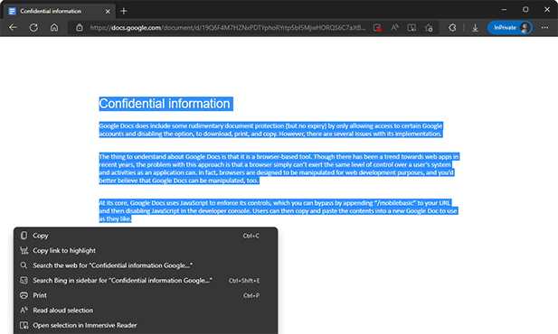Choose Copy from the context menu
This screenshot has width=558, height=334.
click(146, 236)
